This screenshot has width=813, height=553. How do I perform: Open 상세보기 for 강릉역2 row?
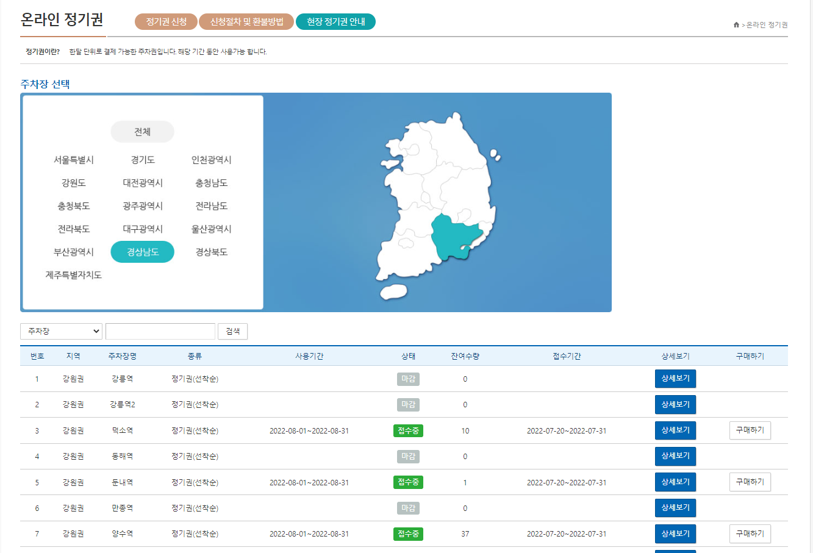coord(675,404)
